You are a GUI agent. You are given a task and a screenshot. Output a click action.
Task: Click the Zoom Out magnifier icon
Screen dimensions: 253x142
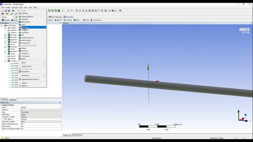pyautogui.click(x=86, y=11)
